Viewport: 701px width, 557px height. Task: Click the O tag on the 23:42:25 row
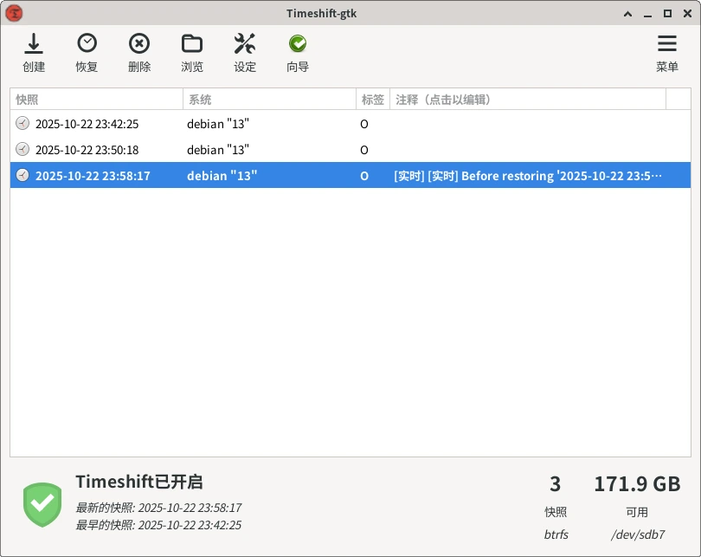[363, 124]
